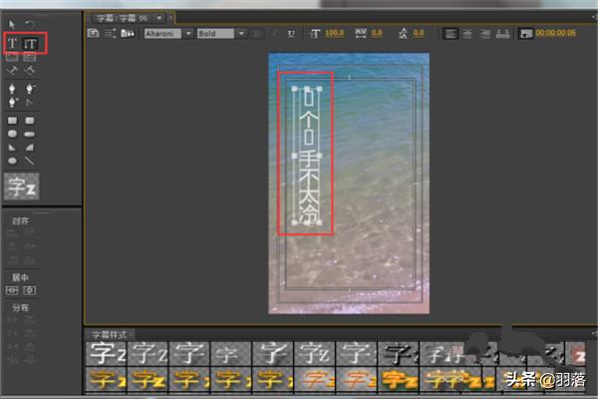The image size is (598, 399).
Task: Apply the fifth style thumbnail in top row
Action: point(272,353)
